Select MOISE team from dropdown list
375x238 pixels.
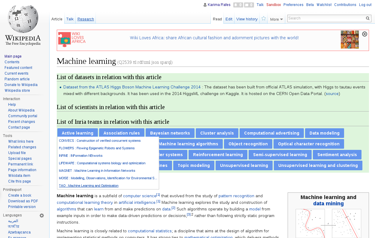tap(108, 178)
